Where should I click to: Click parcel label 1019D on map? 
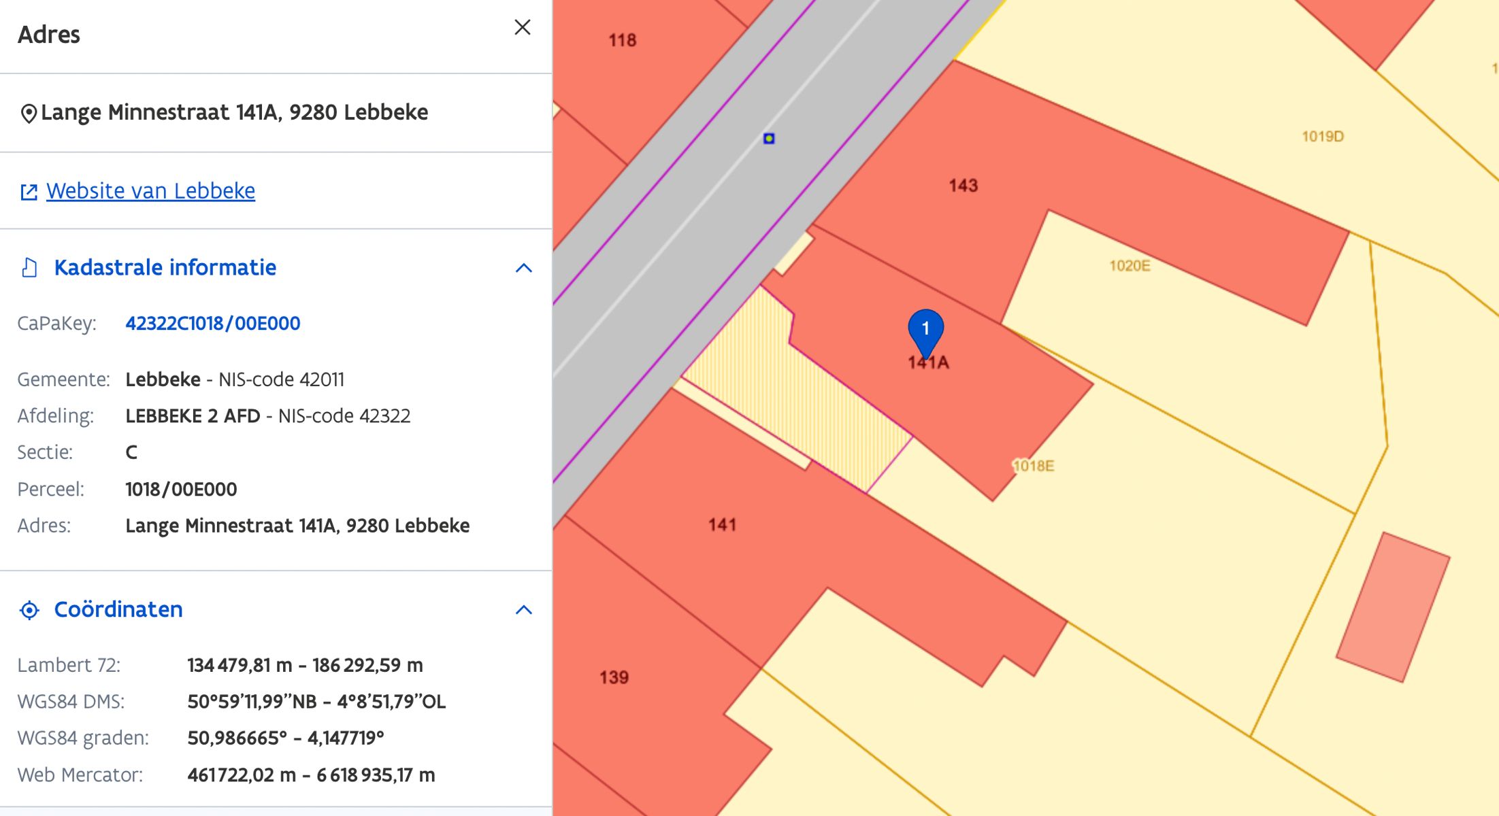[1323, 137]
